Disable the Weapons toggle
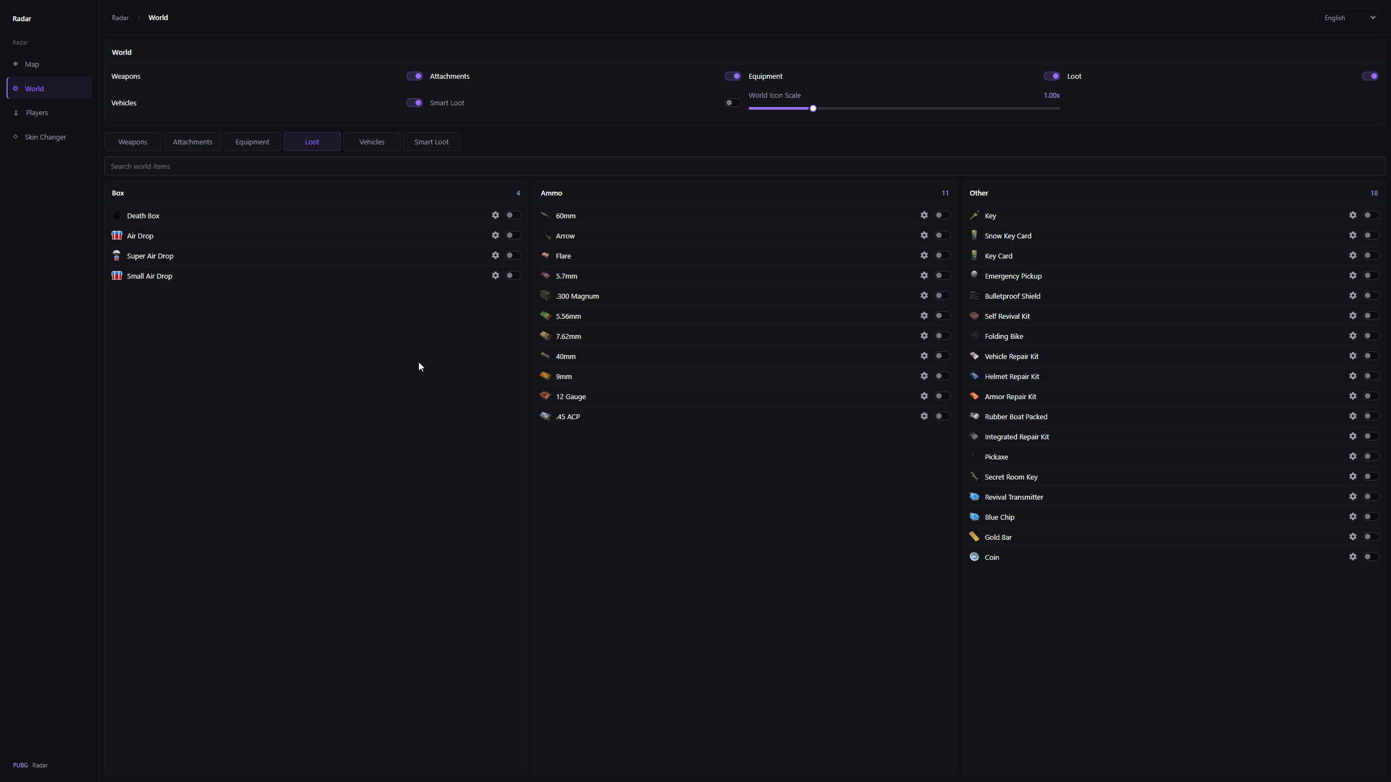This screenshot has width=1391, height=782. (415, 76)
